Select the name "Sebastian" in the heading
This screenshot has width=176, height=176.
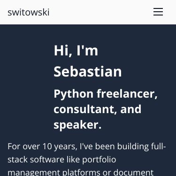click(88, 71)
